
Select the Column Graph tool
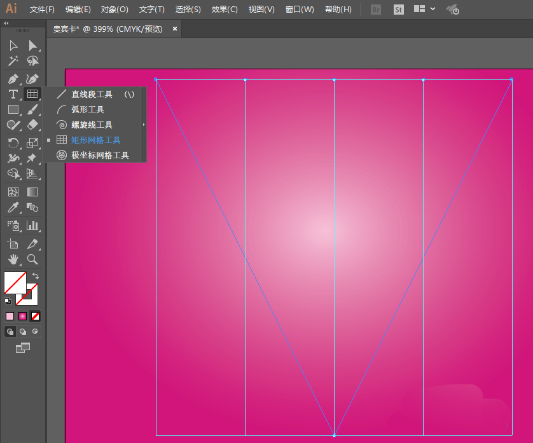tap(32, 225)
